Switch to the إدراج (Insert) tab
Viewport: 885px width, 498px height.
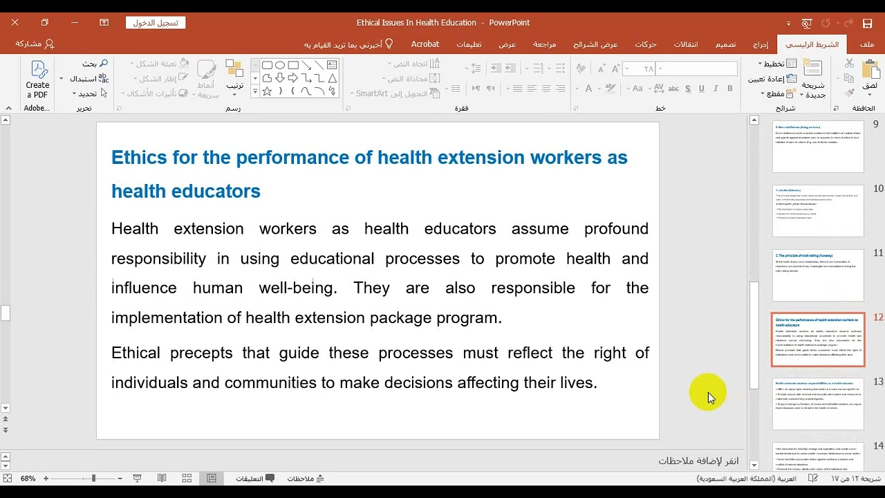[x=761, y=44]
